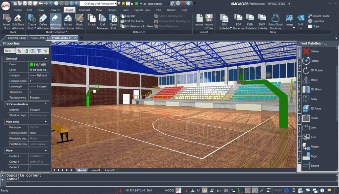Toggle TABLET mode in status bar
339x194 pixels.
click(x=277, y=190)
